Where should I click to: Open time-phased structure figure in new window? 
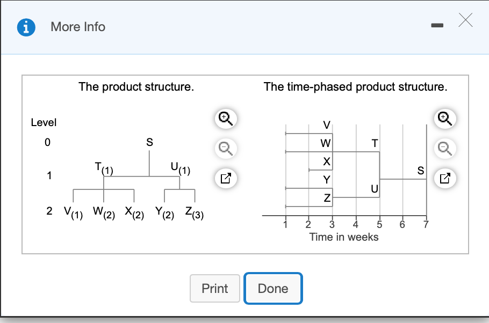tap(444, 177)
